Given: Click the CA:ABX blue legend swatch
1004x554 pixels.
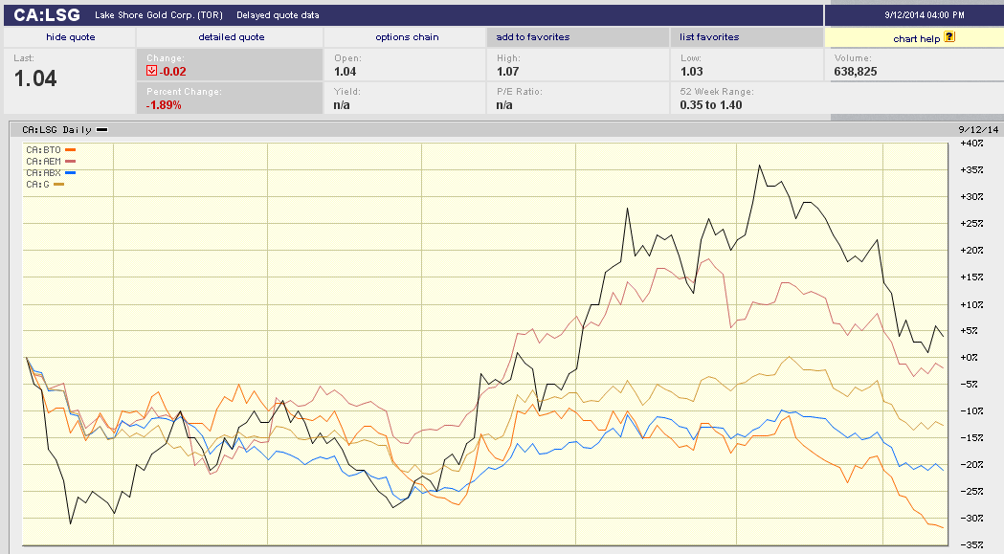Looking at the screenshot, I should 71,173.
